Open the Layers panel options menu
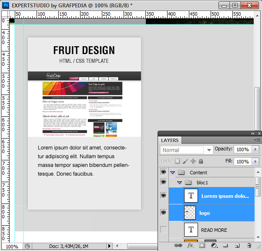262x251 pixels. (x=257, y=140)
